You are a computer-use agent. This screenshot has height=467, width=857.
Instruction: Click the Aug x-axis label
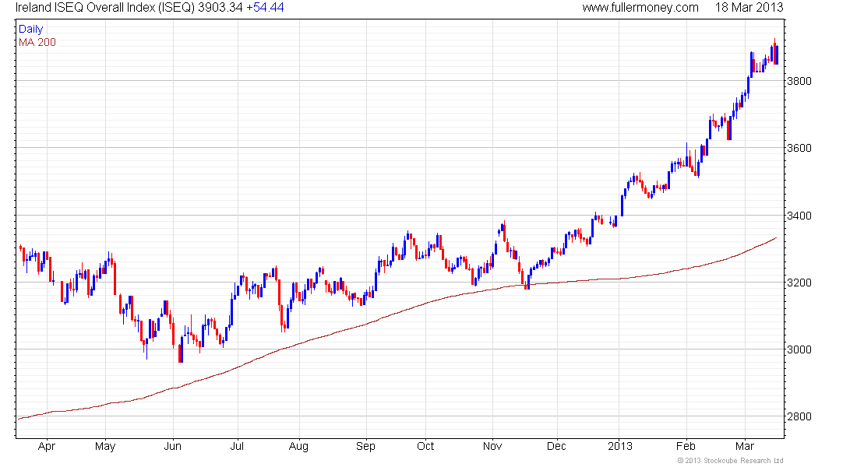[298, 447]
